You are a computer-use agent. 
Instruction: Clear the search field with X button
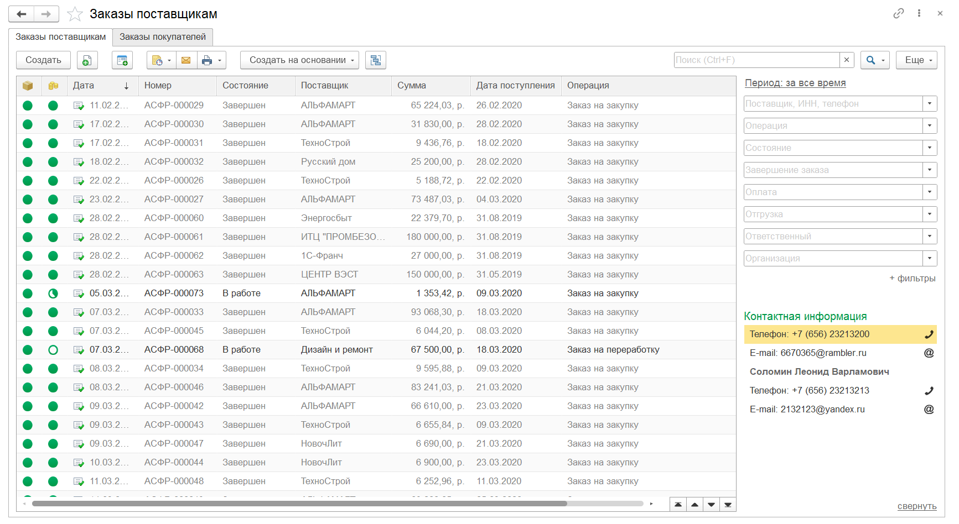point(847,60)
